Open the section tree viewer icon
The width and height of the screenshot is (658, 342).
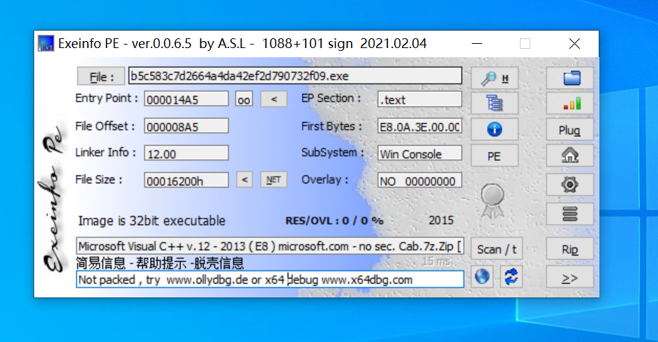click(x=494, y=103)
